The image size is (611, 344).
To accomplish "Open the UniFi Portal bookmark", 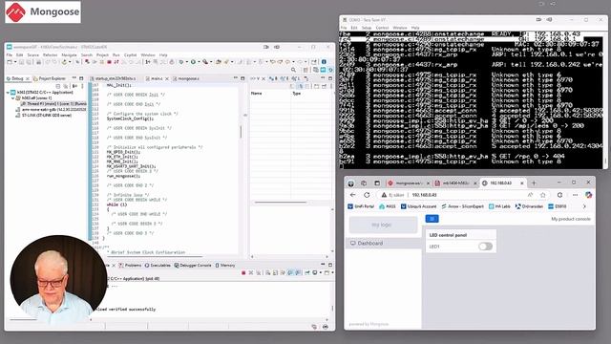I will click(361, 206).
